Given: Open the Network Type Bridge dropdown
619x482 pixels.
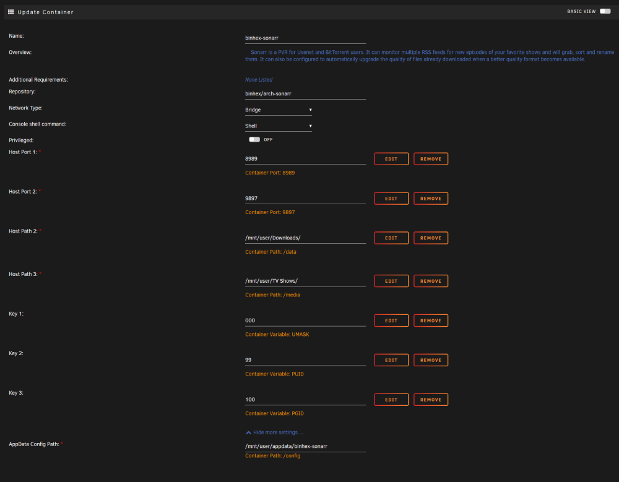Looking at the screenshot, I should [x=279, y=110].
